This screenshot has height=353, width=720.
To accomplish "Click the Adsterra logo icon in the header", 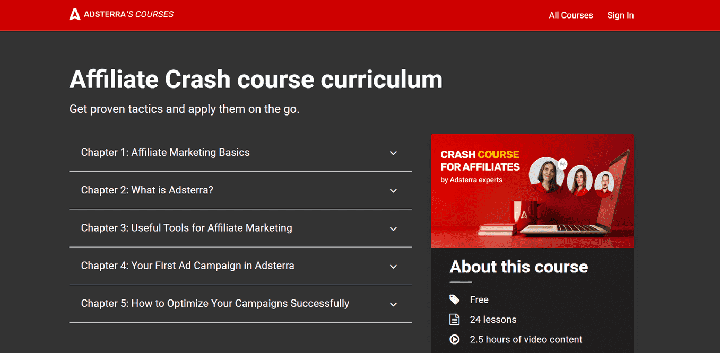I will pos(74,14).
